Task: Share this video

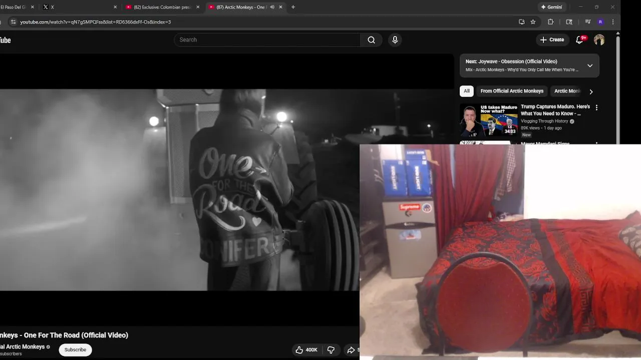Action: (x=353, y=350)
